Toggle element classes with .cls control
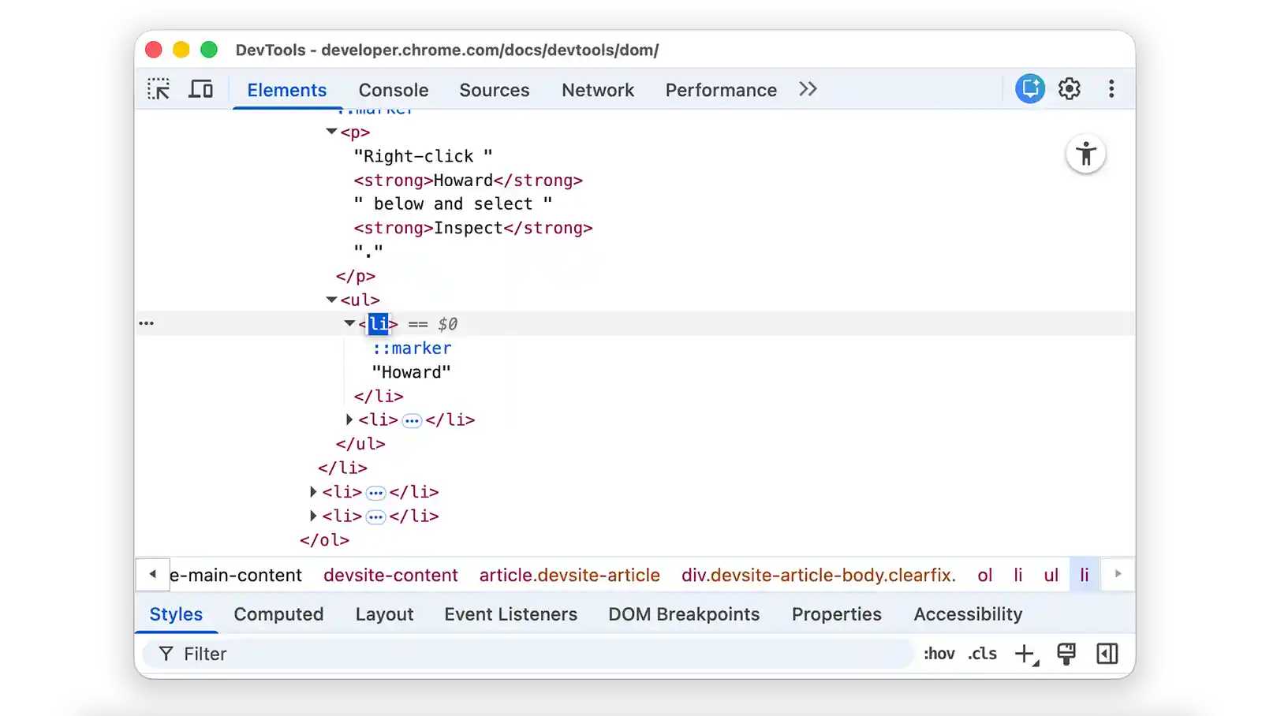 click(x=982, y=653)
